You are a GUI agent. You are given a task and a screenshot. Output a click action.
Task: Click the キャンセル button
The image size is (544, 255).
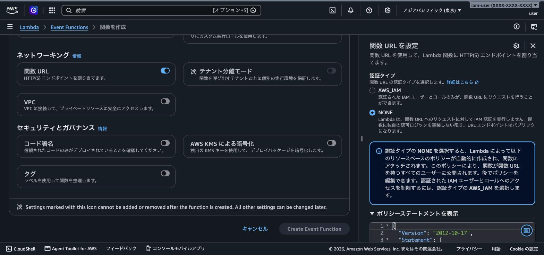(x=255, y=229)
